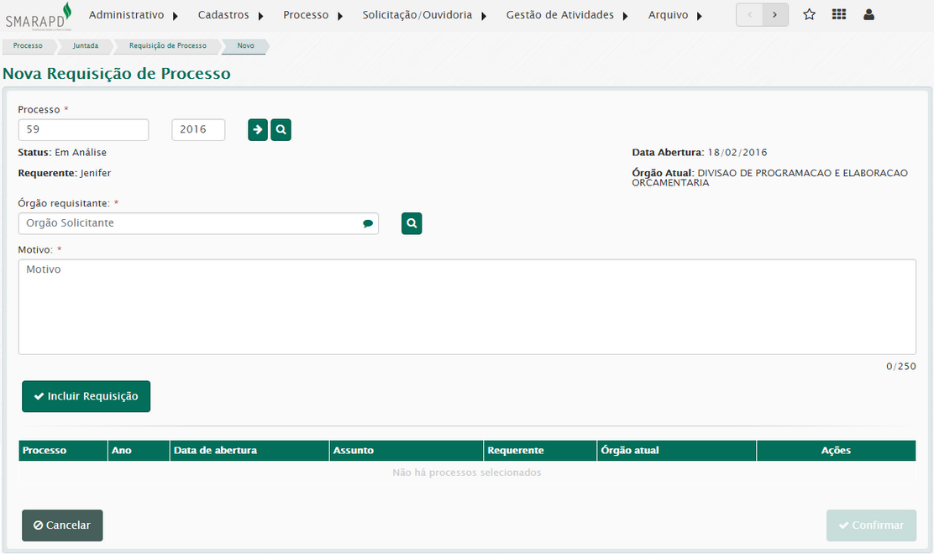Click the green arrow button beside process year
The width and height of the screenshot is (934, 554).
(x=258, y=130)
